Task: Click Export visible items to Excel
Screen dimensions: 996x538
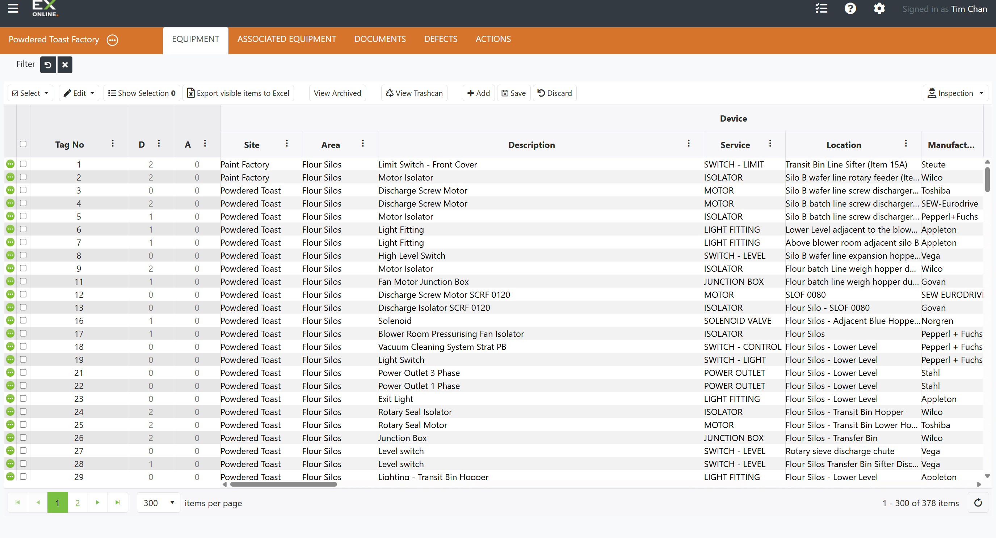Action: (x=238, y=93)
